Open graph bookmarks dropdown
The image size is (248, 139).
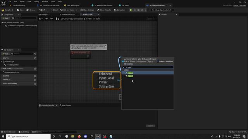click(x=41, y=19)
